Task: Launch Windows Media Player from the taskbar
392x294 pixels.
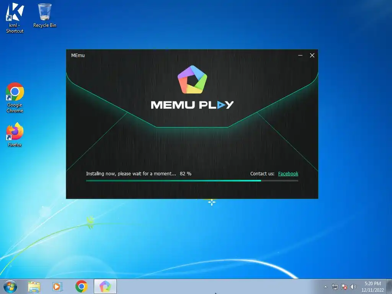Action: tap(57, 286)
